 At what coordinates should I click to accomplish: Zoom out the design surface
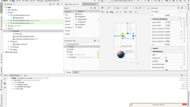(133, 8)
